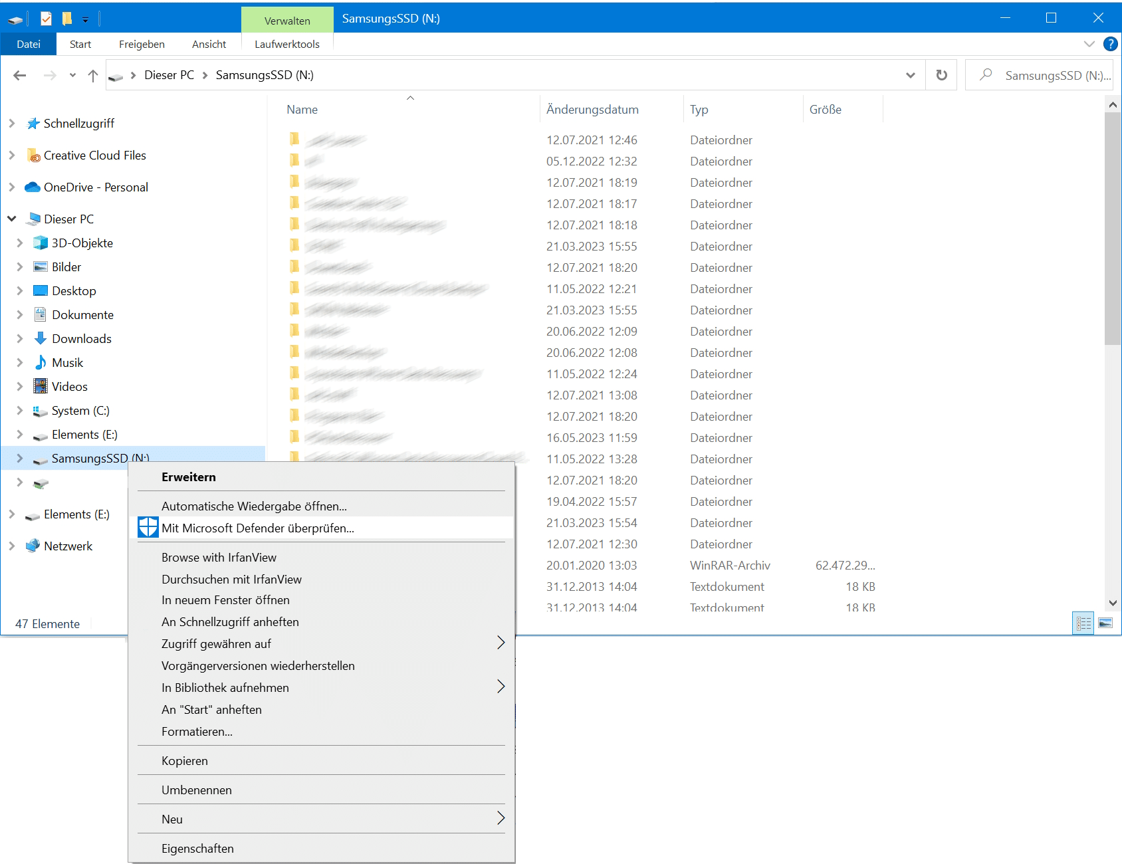Viewport: 1122px width, 864px height.
Task: Select the Bilder folder icon
Action: [x=41, y=267]
